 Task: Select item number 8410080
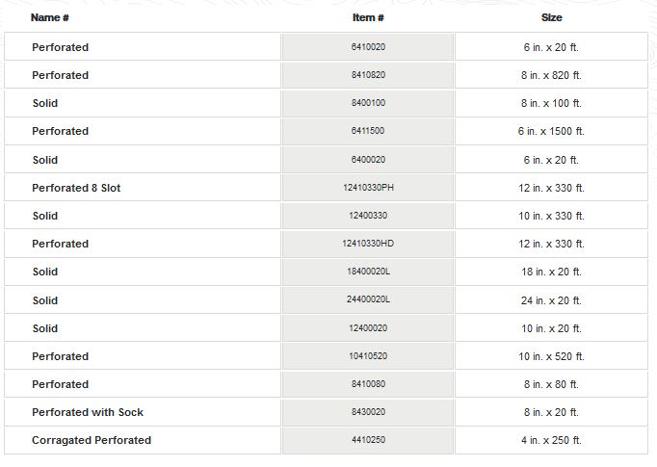368,384
